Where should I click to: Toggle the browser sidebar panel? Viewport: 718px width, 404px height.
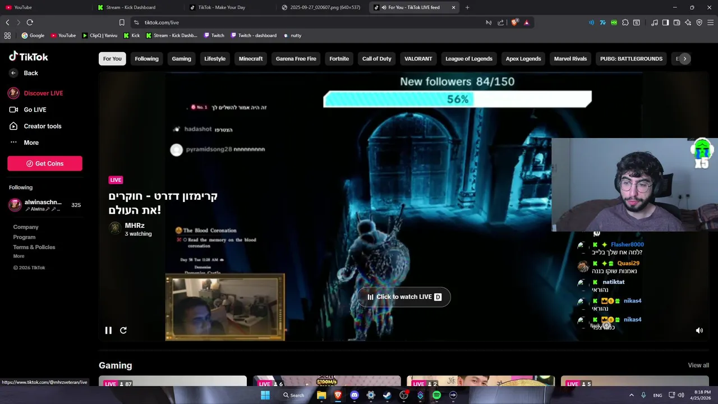665,22
